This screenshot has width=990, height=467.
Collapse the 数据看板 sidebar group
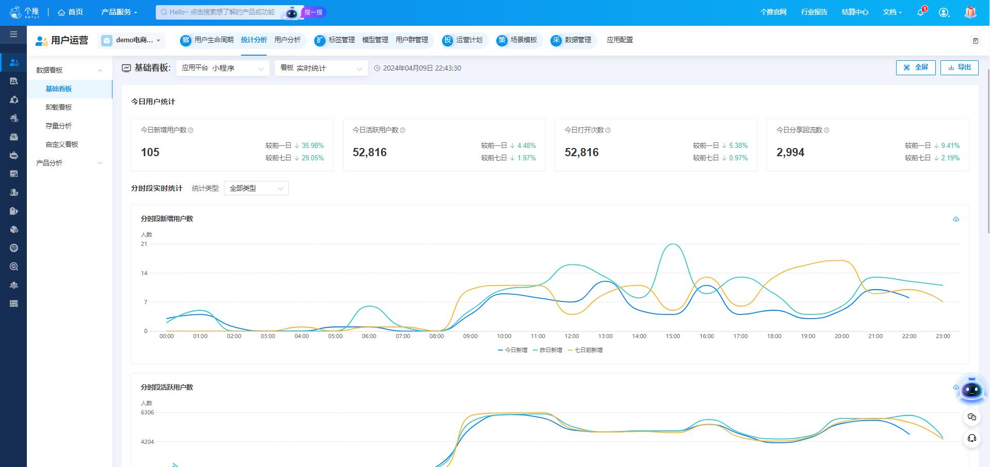click(69, 70)
